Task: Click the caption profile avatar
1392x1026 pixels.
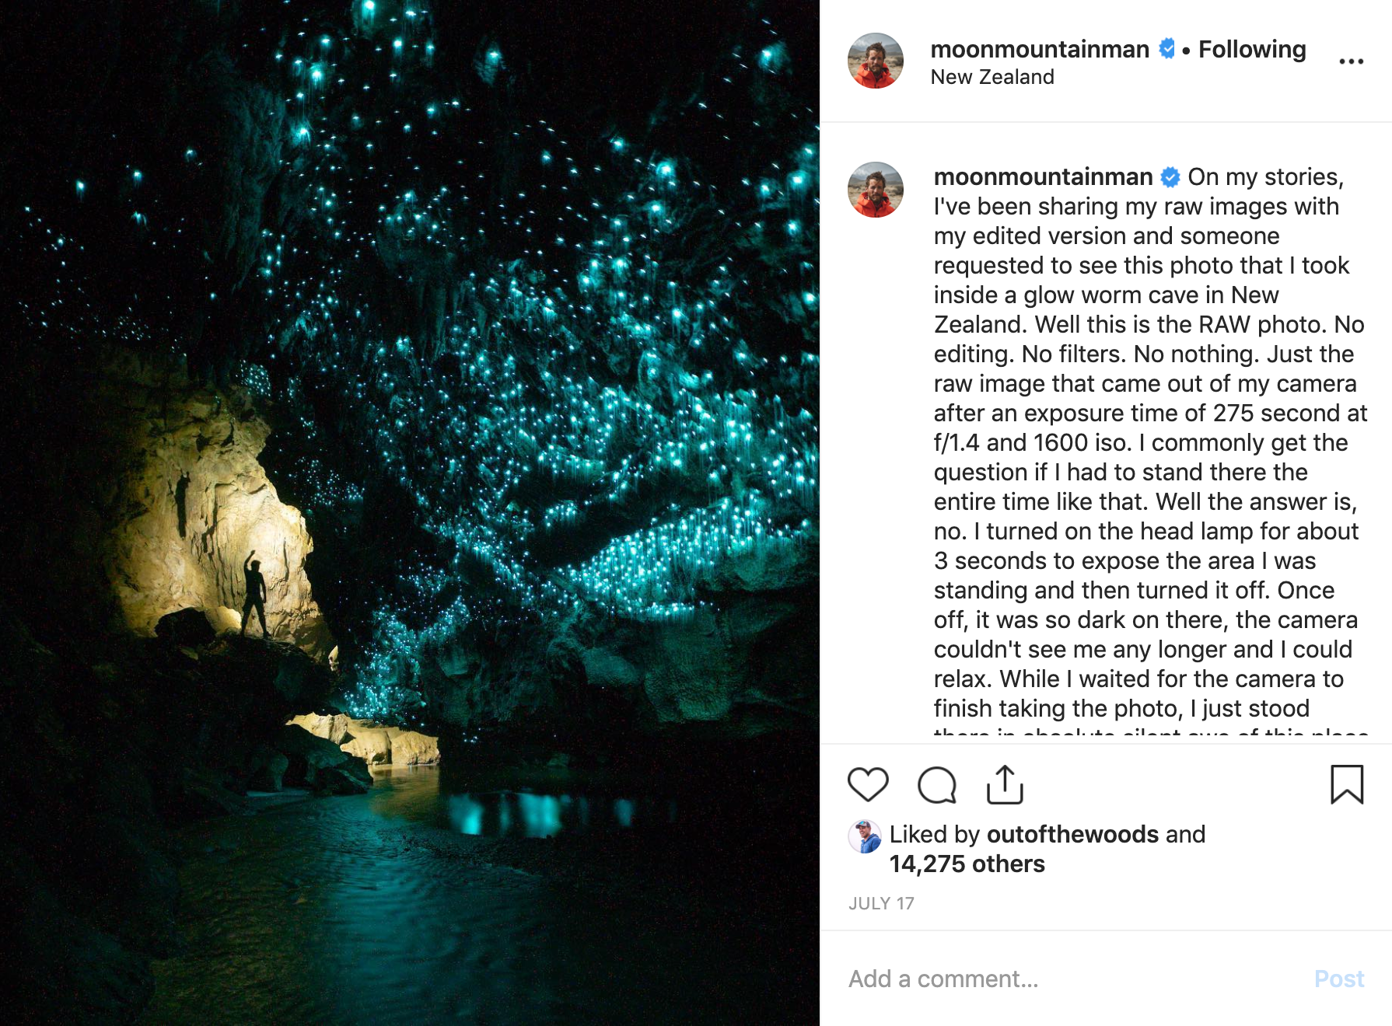Action: [x=876, y=190]
